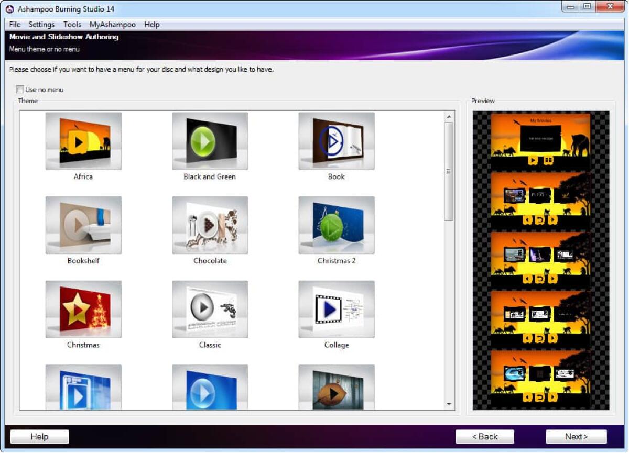629x453 pixels.
Task: Select the Christmas 2 theme
Action: (336, 225)
